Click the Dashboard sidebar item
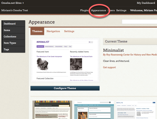This screenshot has width=157, height=119. tap(13, 24)
